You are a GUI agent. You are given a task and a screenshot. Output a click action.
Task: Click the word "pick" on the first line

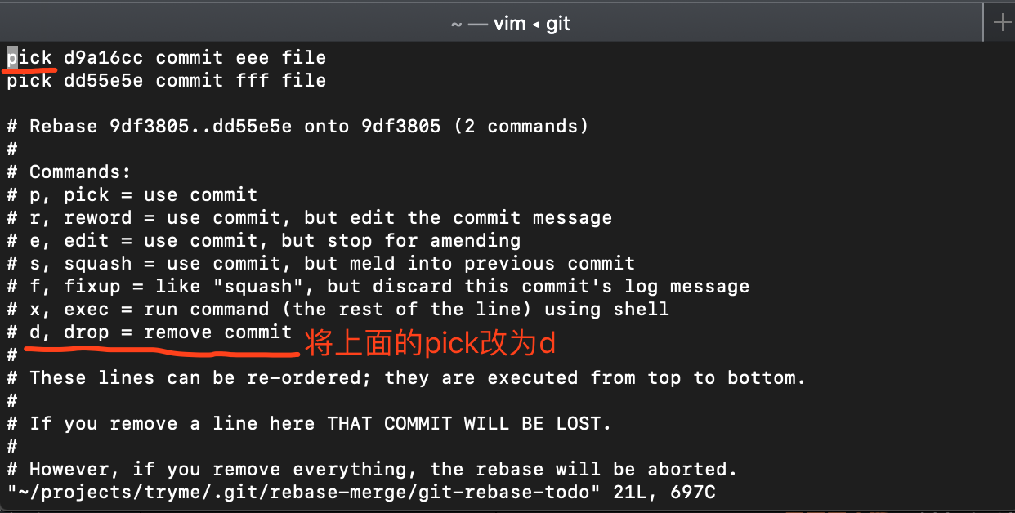click(x=29, y=57)
